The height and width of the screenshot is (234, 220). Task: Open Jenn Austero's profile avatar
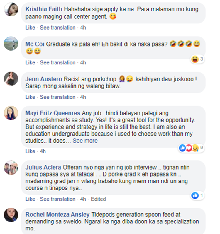(11, 79)
